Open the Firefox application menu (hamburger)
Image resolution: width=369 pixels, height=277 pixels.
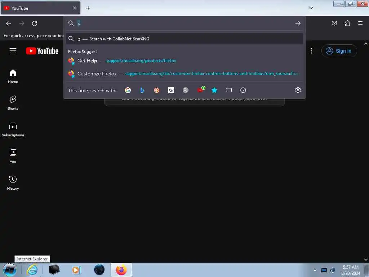tap(360, 23)
